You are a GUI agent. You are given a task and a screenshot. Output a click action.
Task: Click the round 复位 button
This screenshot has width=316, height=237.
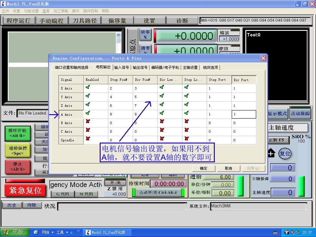pyautogui.click(x=285, y=154)
